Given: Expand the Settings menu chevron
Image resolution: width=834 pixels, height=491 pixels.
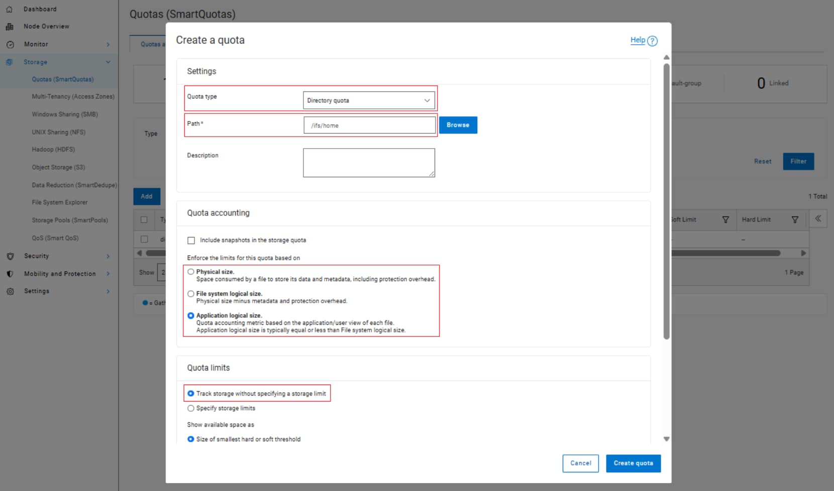Looking at the screenshot, I should (x=108, y=291).
